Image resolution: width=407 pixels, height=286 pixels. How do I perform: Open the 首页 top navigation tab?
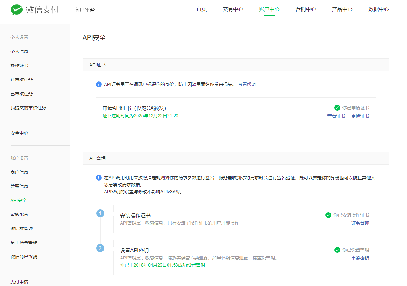pos(201,9)
